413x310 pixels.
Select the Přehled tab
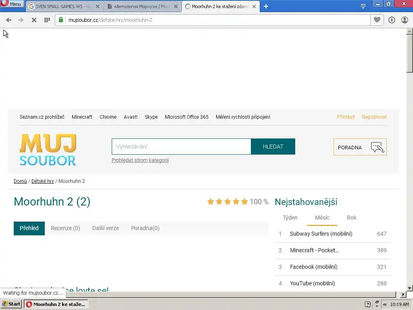pyautogui.click(x=29, y=228)
